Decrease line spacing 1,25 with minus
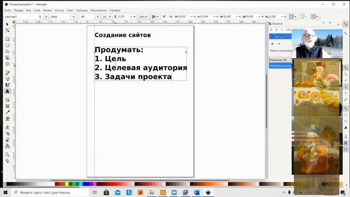 (131, 17)
